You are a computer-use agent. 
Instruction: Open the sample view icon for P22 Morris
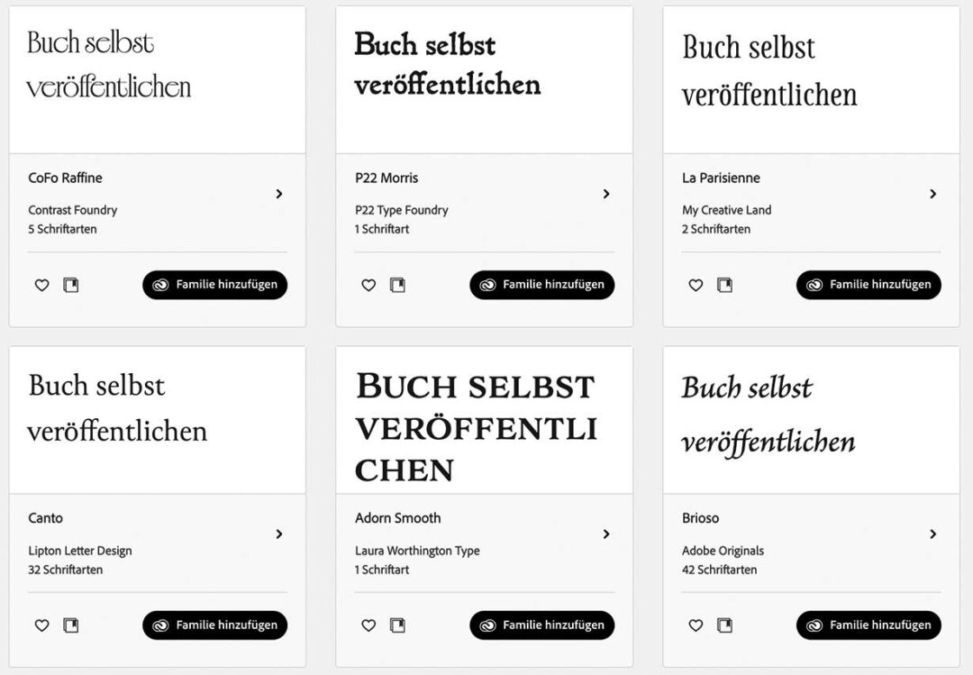click(x=397, y=285)
